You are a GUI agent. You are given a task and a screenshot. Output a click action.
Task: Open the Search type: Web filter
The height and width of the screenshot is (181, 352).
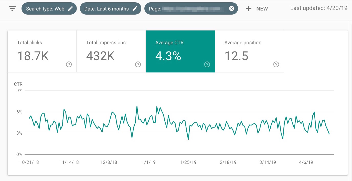click(45, 9)
